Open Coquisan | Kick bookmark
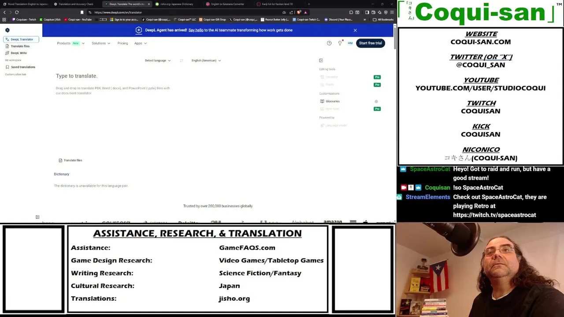This screenshot has width=564, height=317. [50, 19]
